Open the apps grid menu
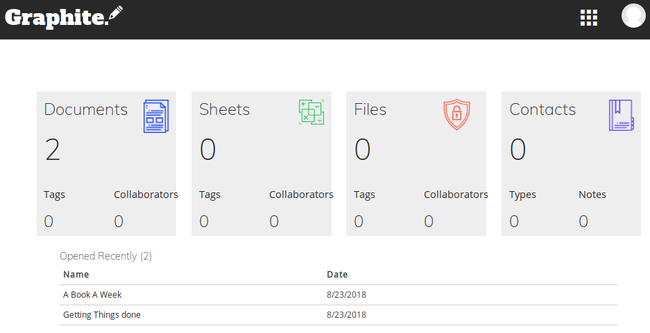Viewport: 650px width, 333px height. coord(589,18)
